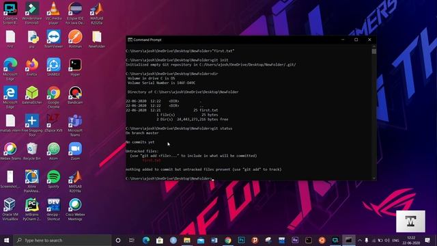This screenshot has height=246, width=437.
Task: Open the notification center
Action: [427, 240]
